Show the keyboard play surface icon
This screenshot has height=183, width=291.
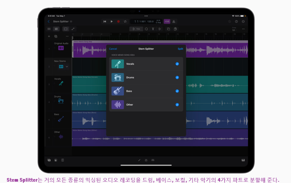coord(243,160)
